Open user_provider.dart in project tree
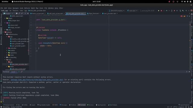Image resolution: width=193 pixels, height=108 pixels. 17,43
